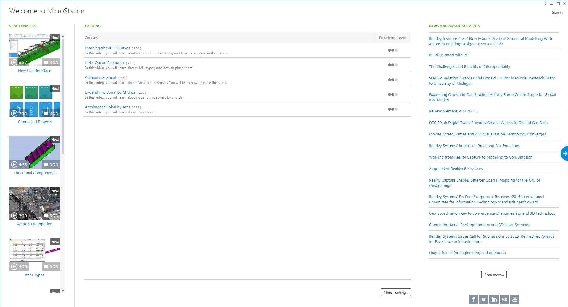Open the Facebook social icon
Screen dimensions: 568x307
coord(473,299)
